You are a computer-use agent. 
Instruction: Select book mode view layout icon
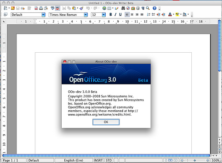click(175, 160)
